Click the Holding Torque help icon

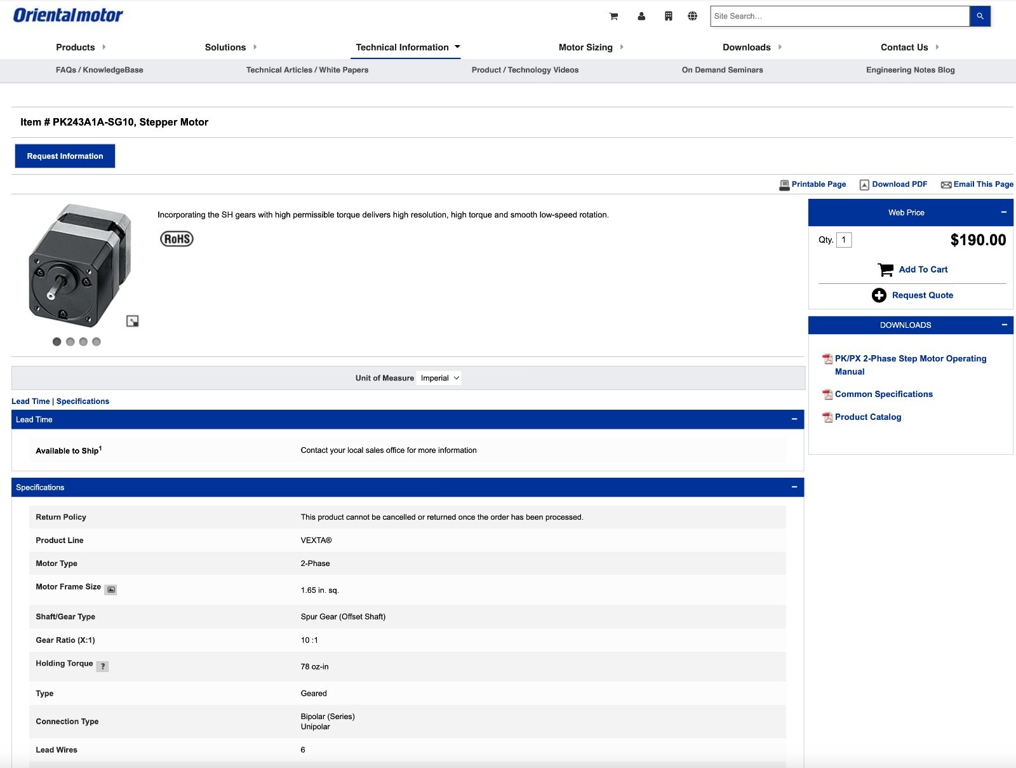pyautogui.click(x=103, y=666)
